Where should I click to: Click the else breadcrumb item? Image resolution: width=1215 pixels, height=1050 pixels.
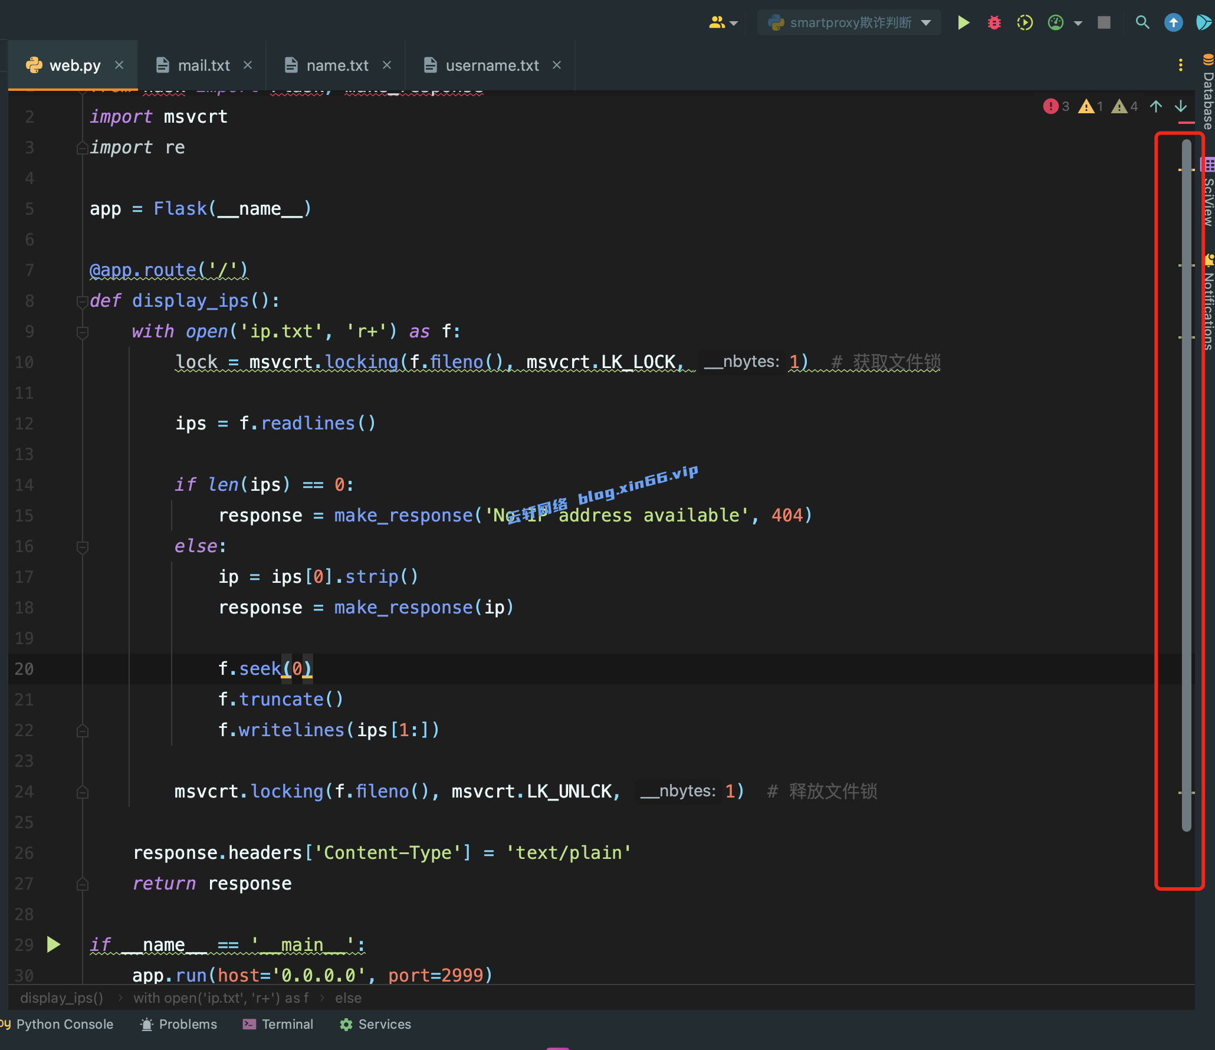point(348,998)
